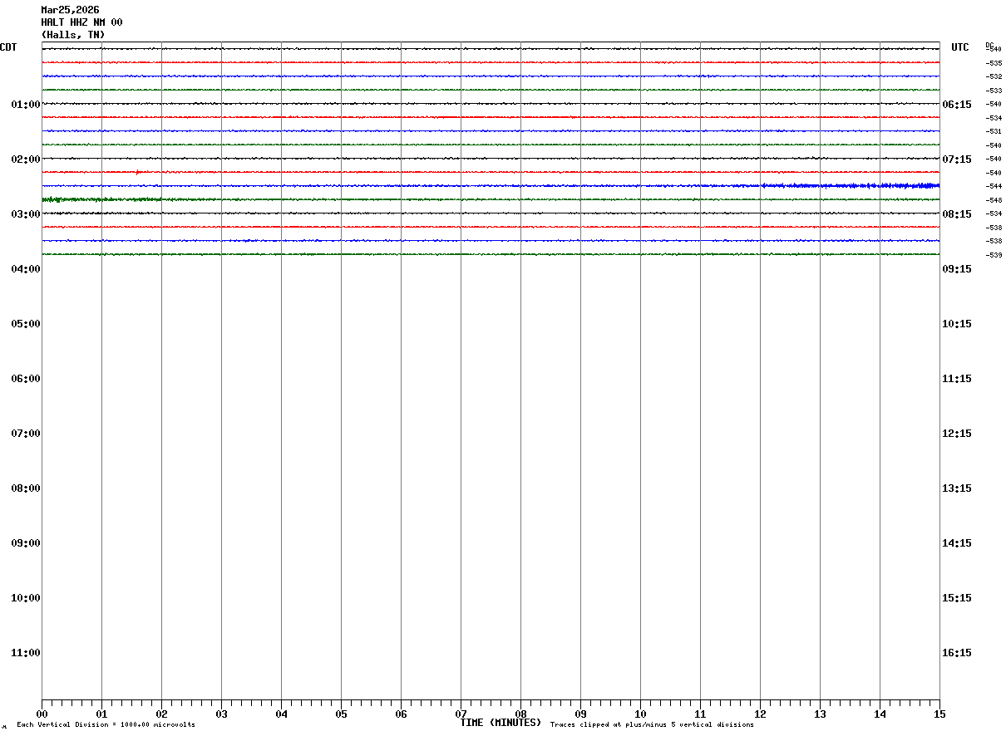Click the 06:15 UTC time label

coord(957,105)
